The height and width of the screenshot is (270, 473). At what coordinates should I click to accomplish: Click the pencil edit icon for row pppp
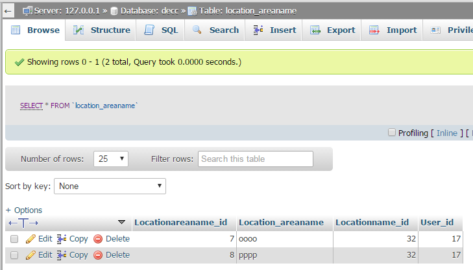(x=30, y=255)
